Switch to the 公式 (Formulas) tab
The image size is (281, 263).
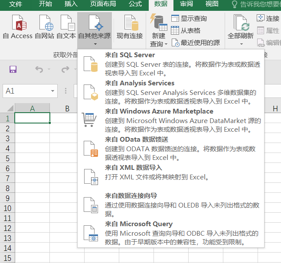pyautogui.click(x=135, y=4)
